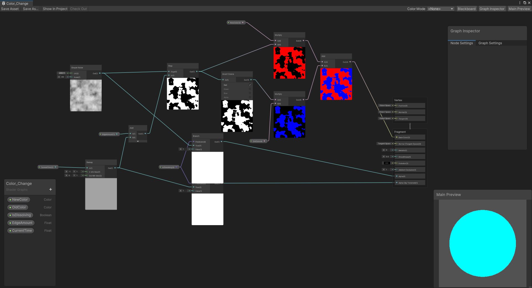
Task: Click the Remap node Out(1) port
Action: coord(115,168)
